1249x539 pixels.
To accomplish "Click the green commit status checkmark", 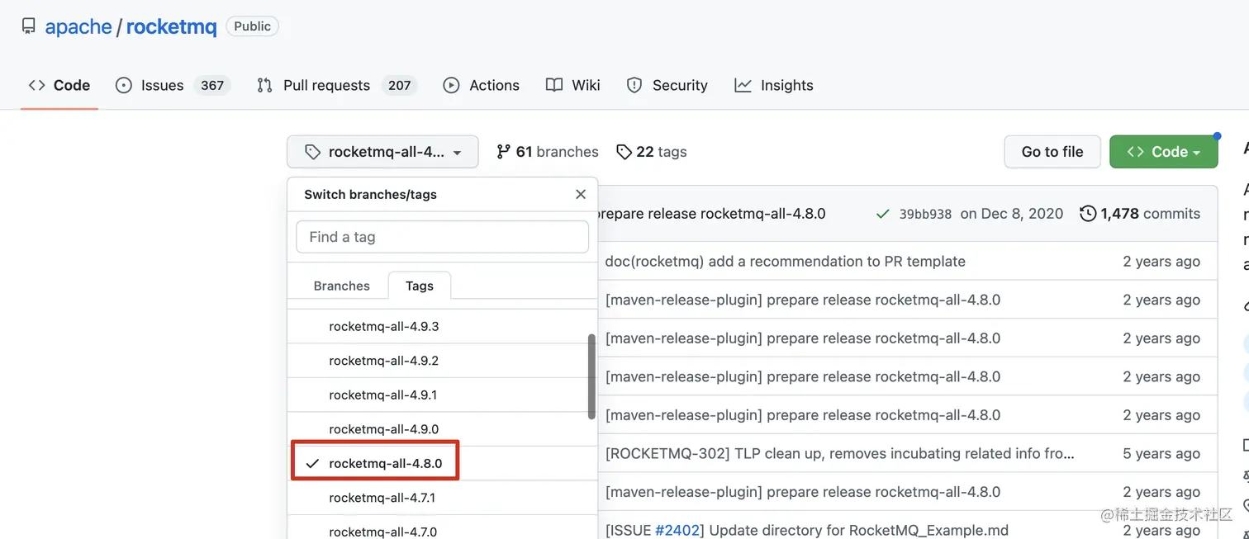I will [883, 214].
